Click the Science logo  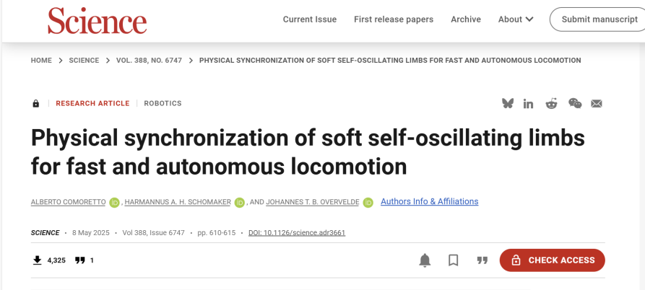[97, 21]
